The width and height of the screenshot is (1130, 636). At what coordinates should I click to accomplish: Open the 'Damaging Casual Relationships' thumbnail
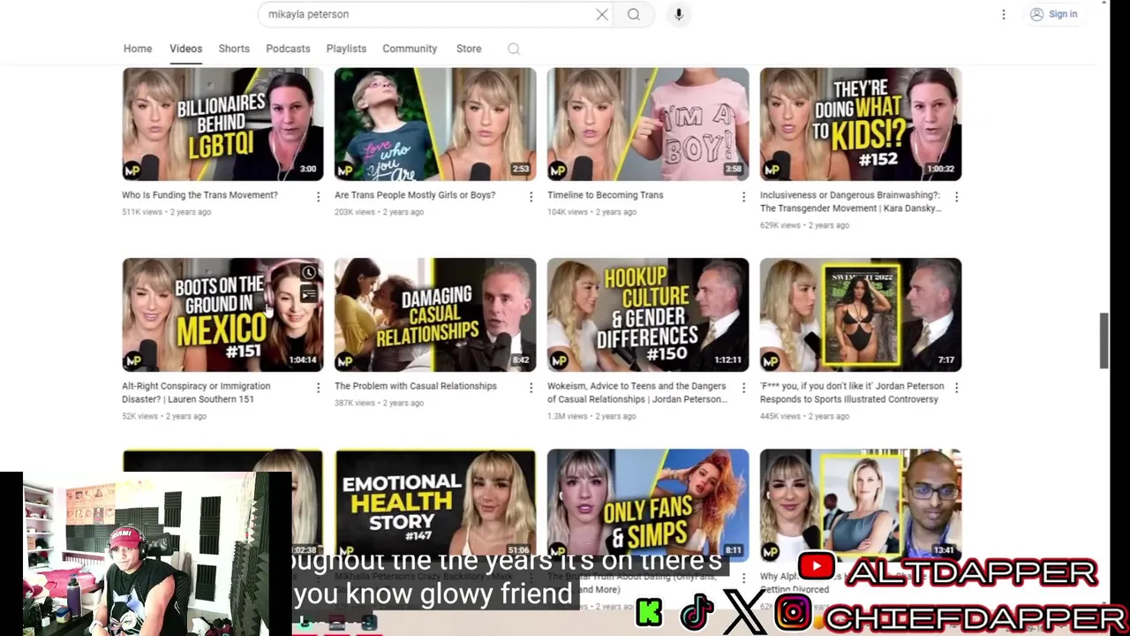[x=435, y=314]
